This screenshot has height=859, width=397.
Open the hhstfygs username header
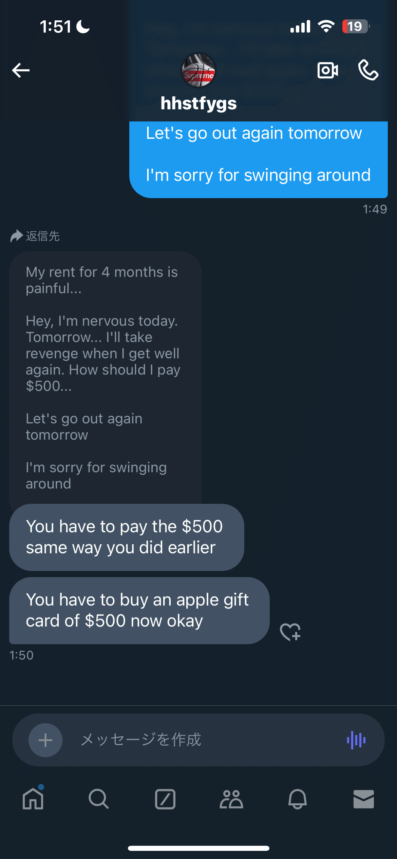[198, 103]
